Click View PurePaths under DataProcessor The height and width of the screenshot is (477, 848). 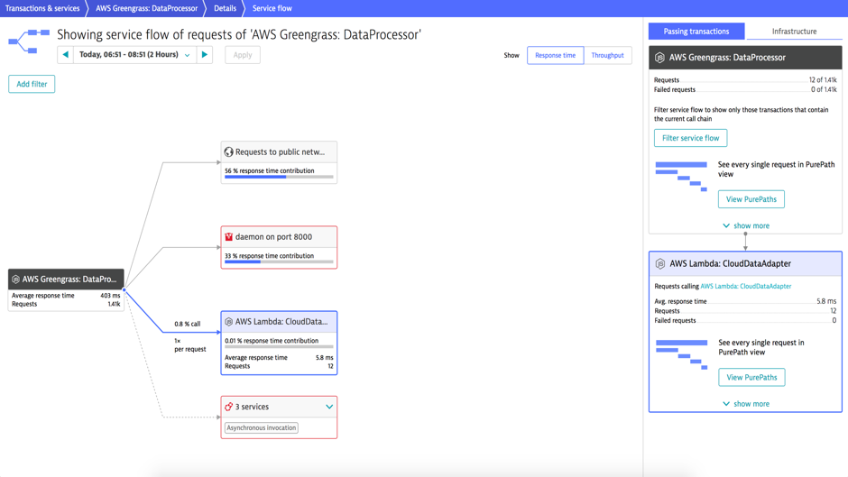tap(751, 199)
